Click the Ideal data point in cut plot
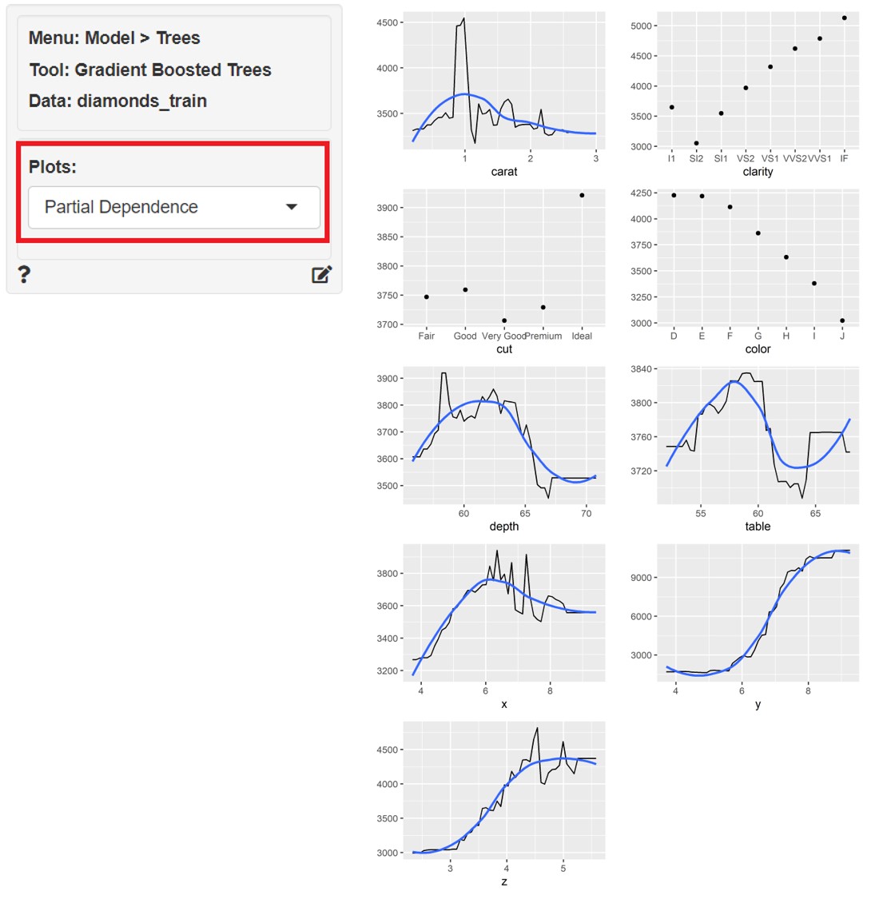The height and width of the screenshot is (899, 871). point(582,195)
